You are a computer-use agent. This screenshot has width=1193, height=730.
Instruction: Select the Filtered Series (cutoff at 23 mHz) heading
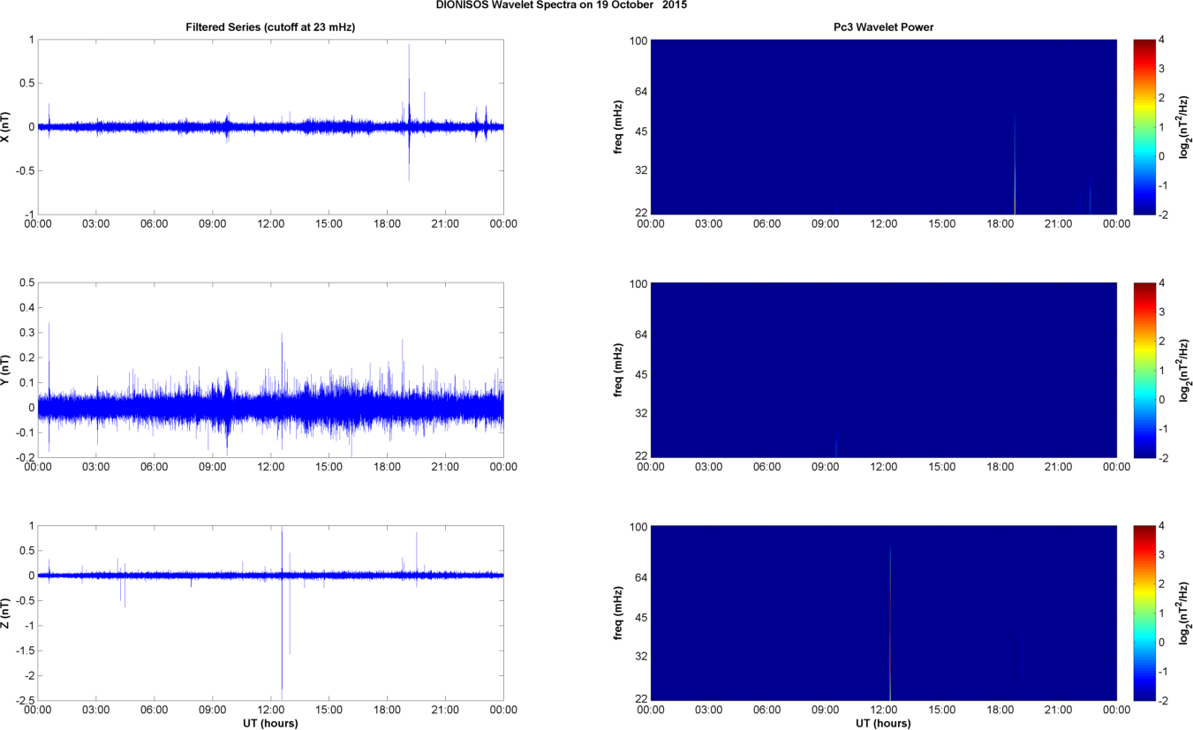click(x=270, y=27)
